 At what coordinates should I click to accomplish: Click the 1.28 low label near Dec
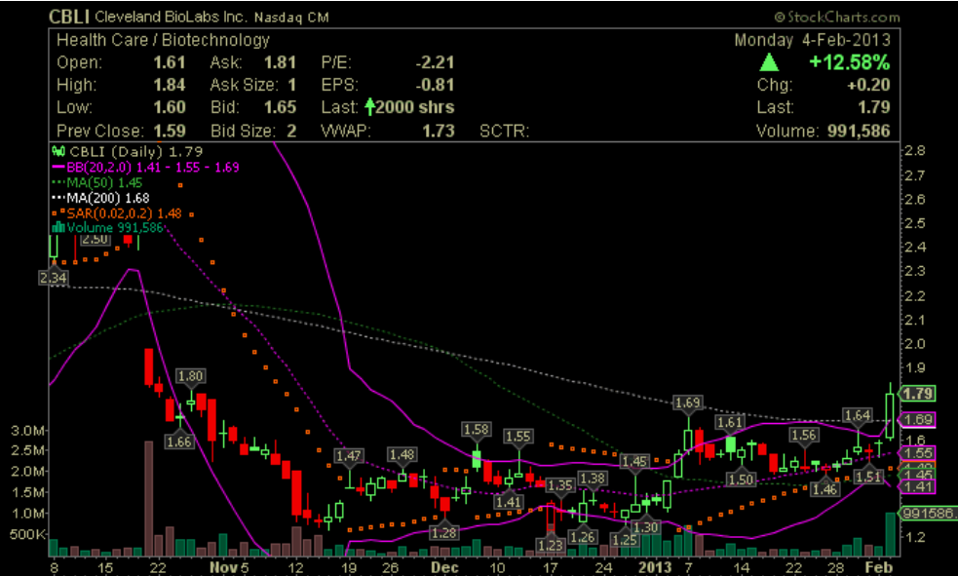444,533
